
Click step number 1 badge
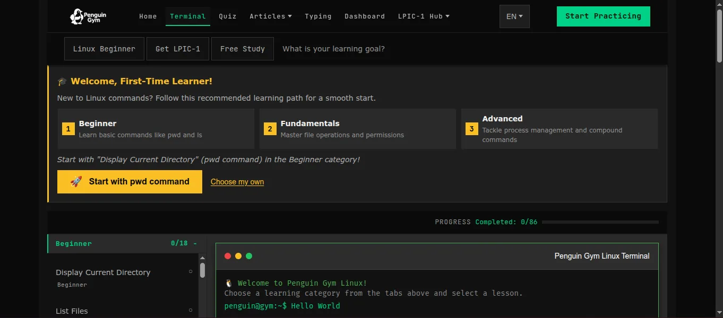tap(68, 129)
